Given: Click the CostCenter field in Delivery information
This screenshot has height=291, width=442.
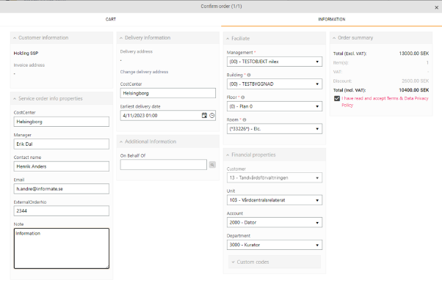Looking at the screenshot, I should coord(167,93).
